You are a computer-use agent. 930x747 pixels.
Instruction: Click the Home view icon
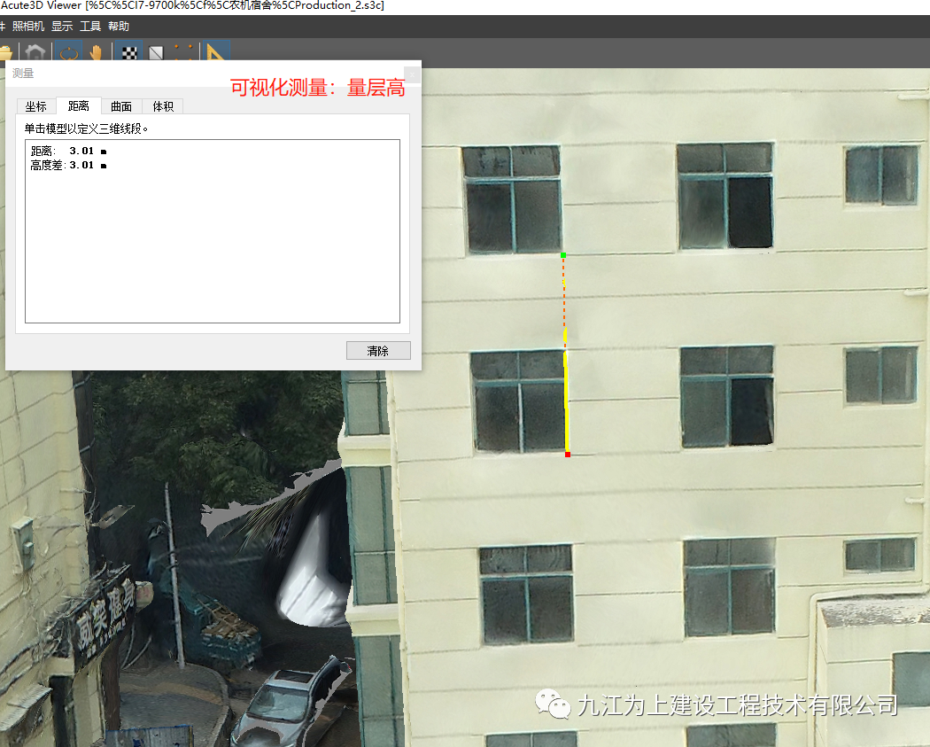[x=35, y=53]
